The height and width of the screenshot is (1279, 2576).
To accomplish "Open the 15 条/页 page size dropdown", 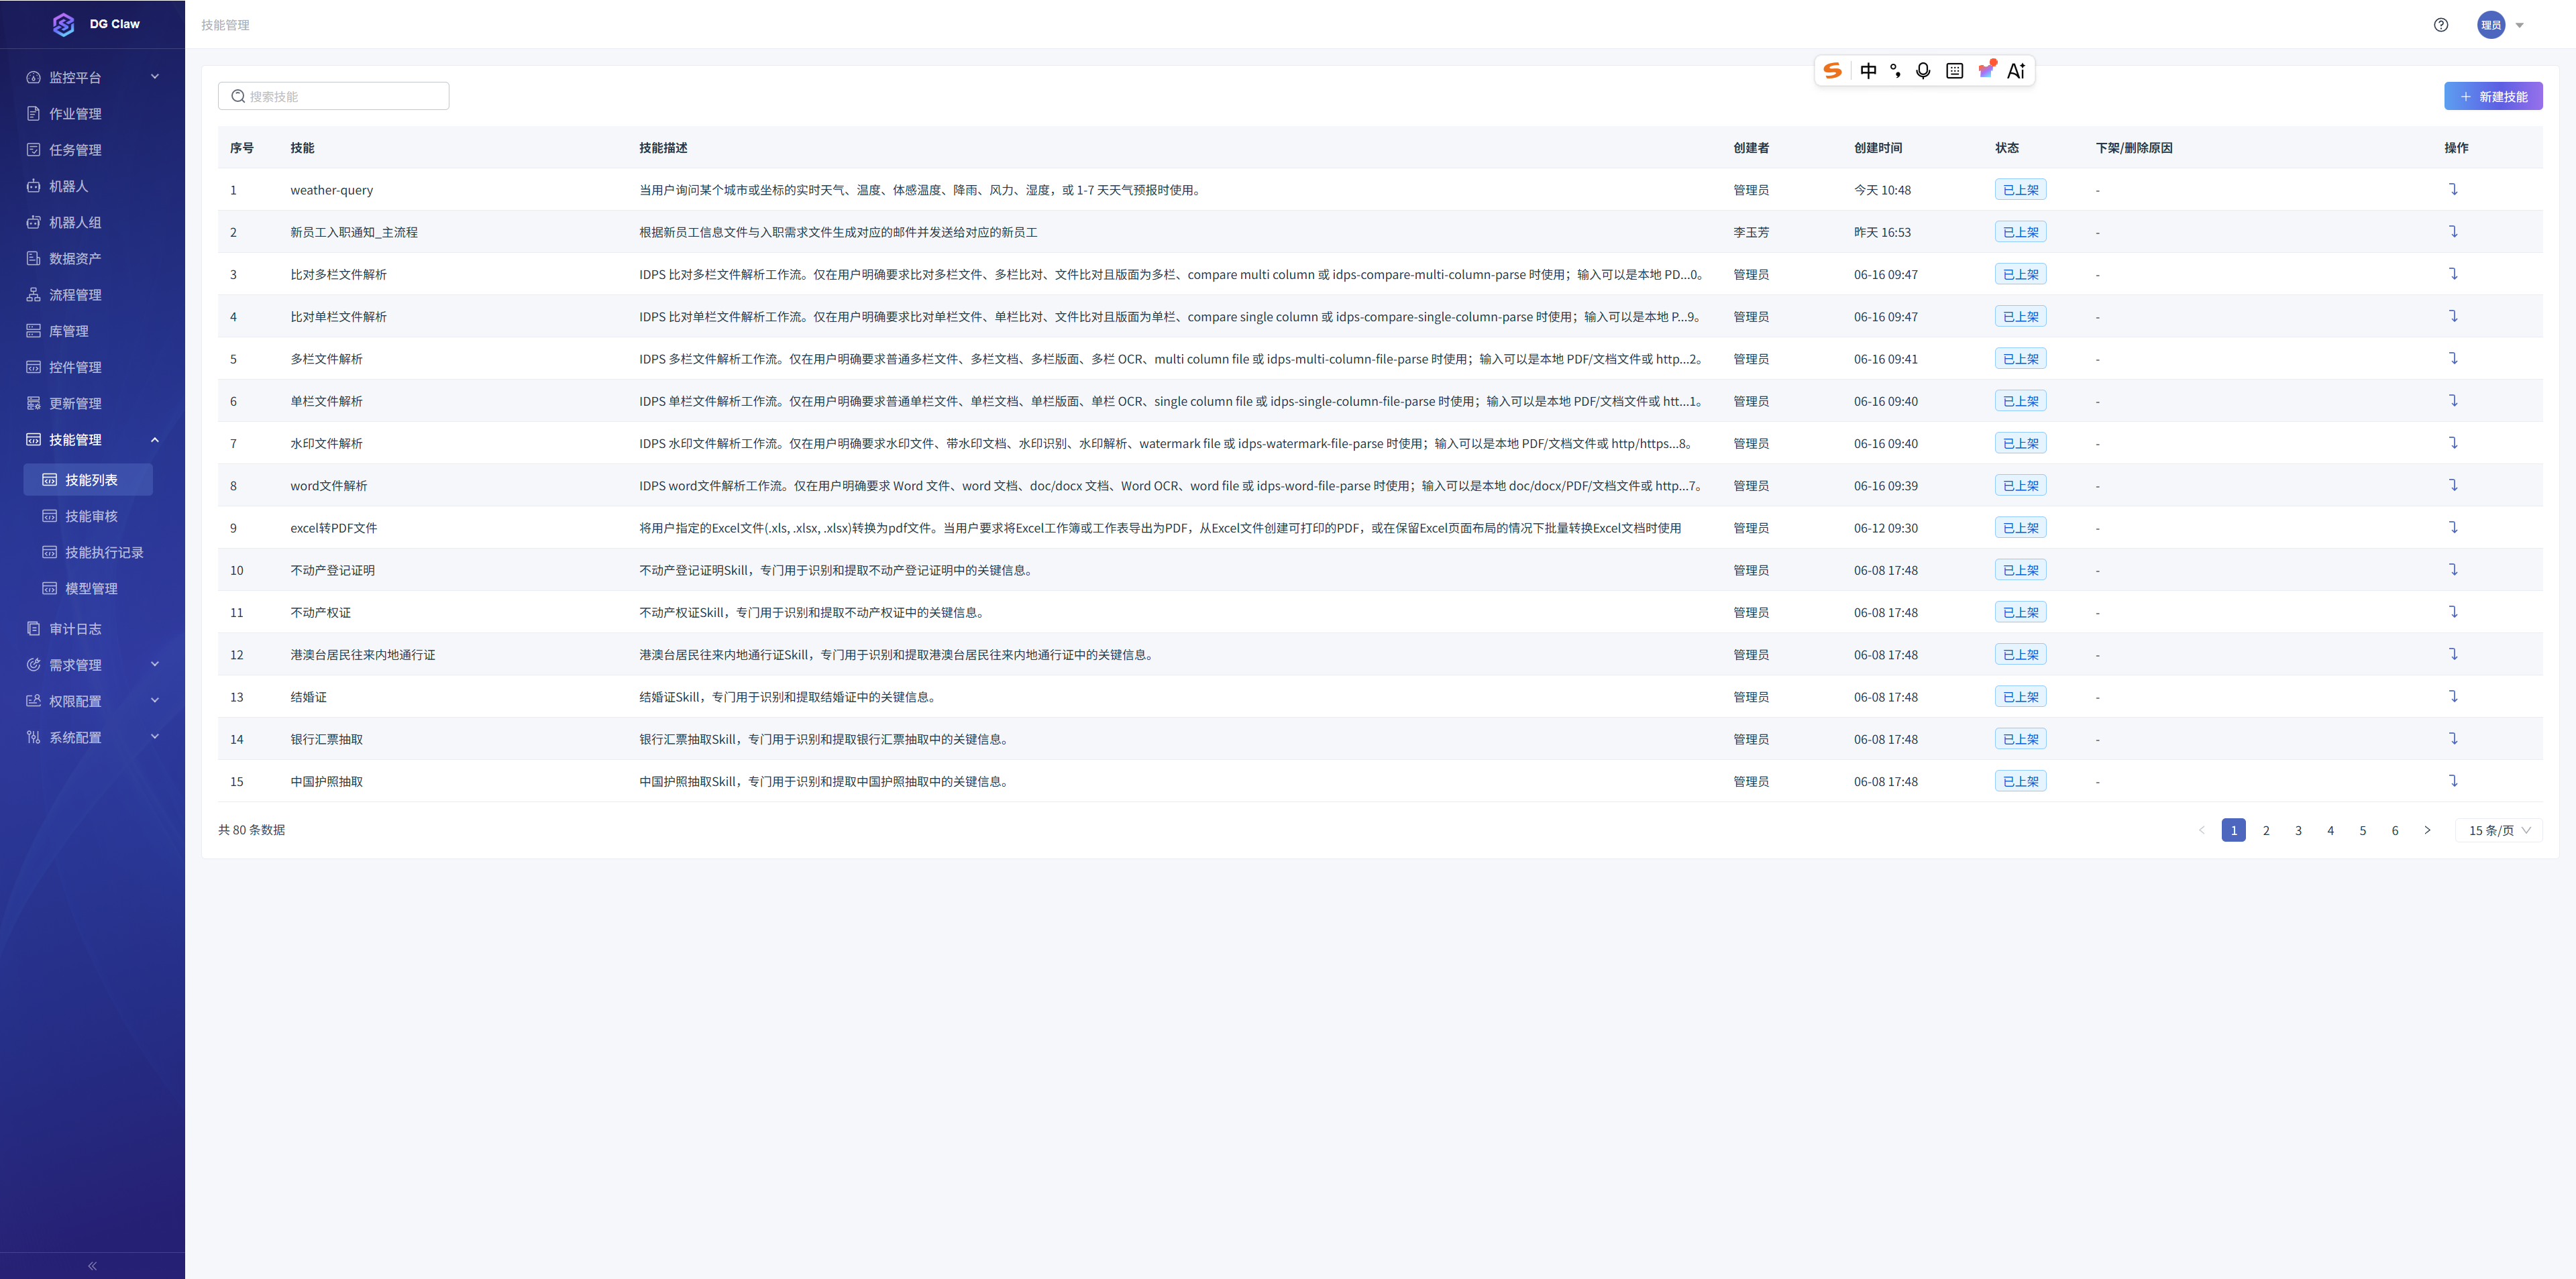I will click(x=2499, y=830).
